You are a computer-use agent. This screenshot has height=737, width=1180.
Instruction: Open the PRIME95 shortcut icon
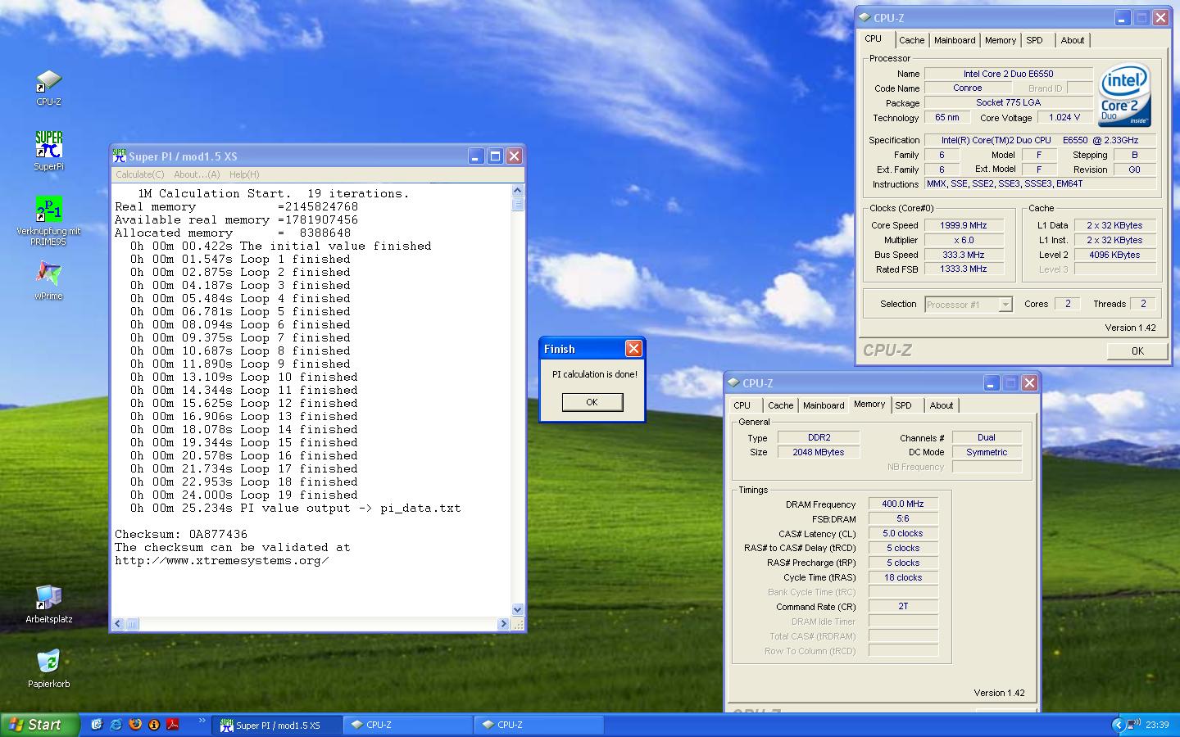pyautogui.click(x=48, y=221)
